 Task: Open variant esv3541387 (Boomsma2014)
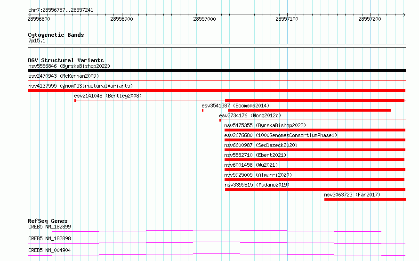coord(235,106)
